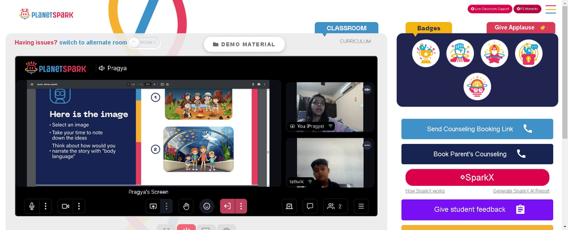Click Book Parent's Counseling button
Image resolution: width=568 pixels, height=230 pixels.
point(477,154)
